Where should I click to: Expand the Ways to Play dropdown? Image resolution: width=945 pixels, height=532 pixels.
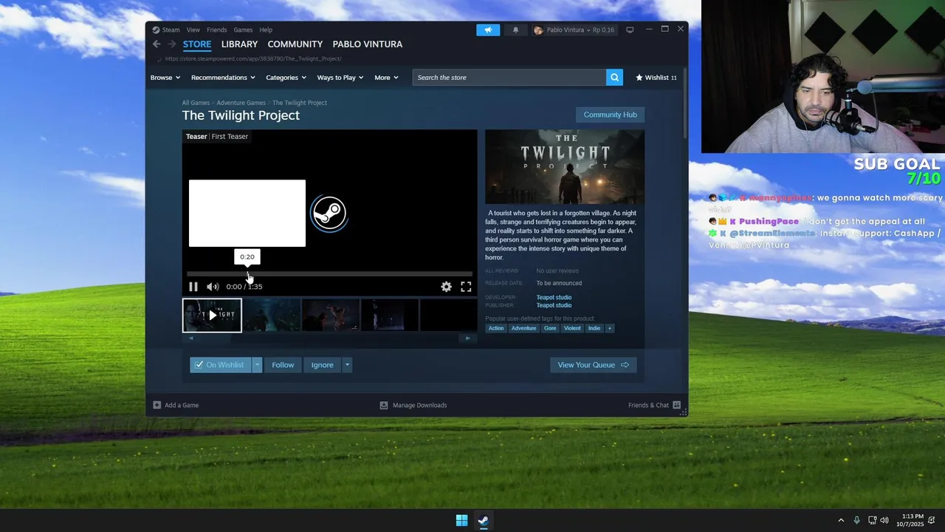pos(340,78)
